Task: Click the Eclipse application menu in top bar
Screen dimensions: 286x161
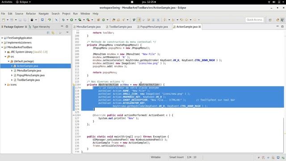Action: (x=23, y=2)
